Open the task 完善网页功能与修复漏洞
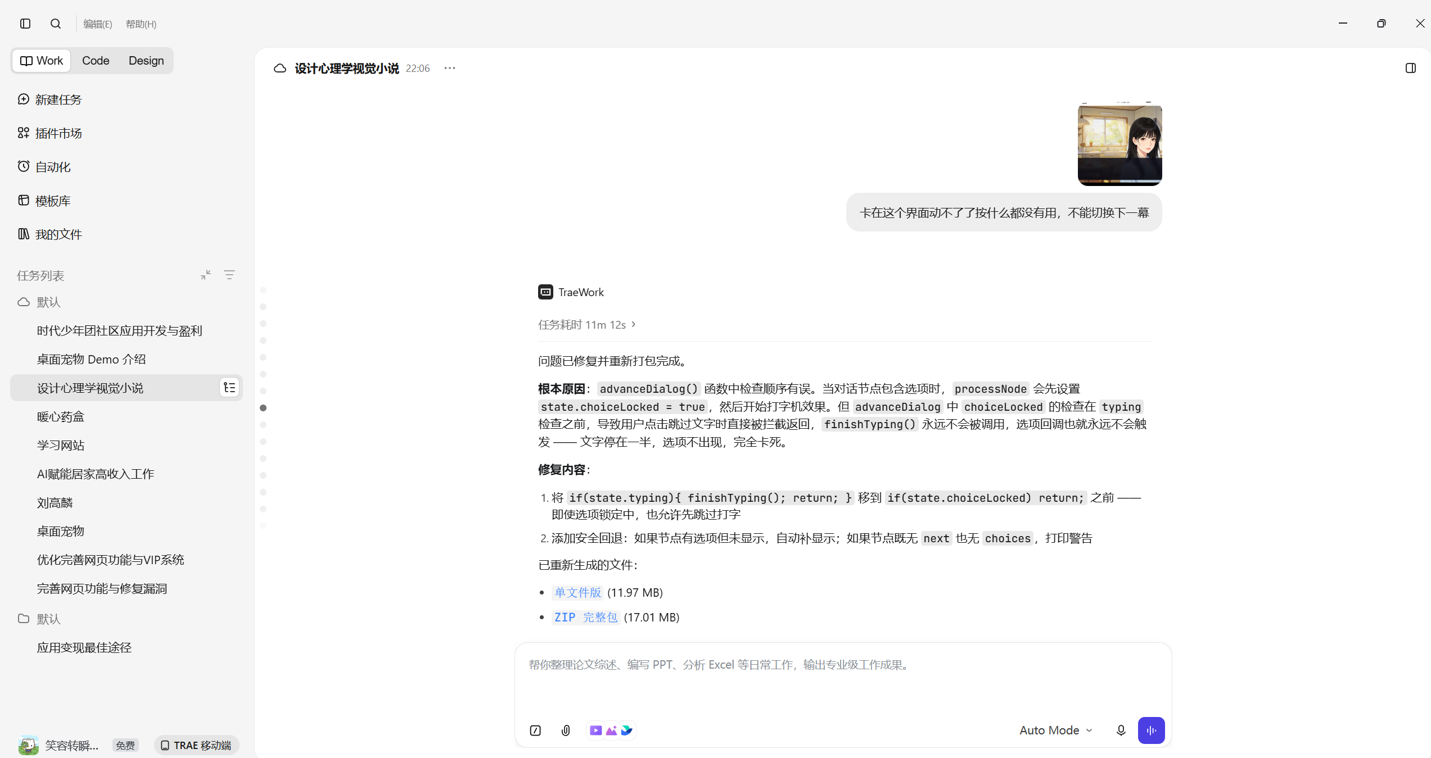This screenshot has width=1431, height=758. (127, 588)
